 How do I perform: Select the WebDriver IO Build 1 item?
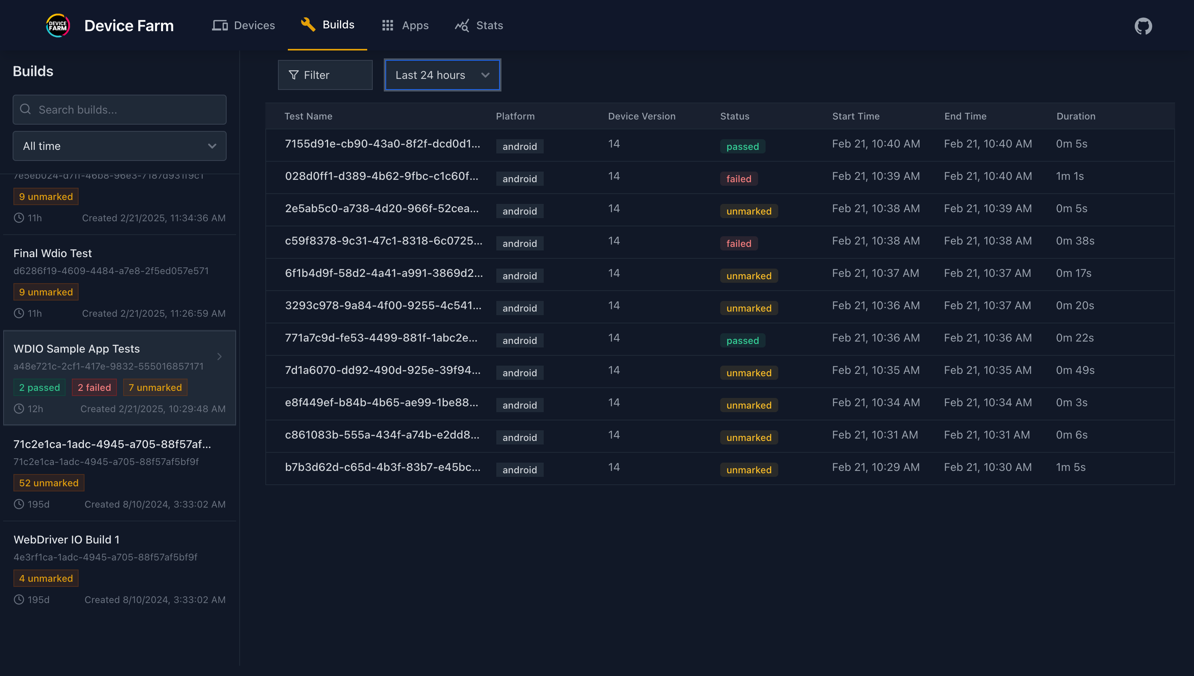click(66, 540)
